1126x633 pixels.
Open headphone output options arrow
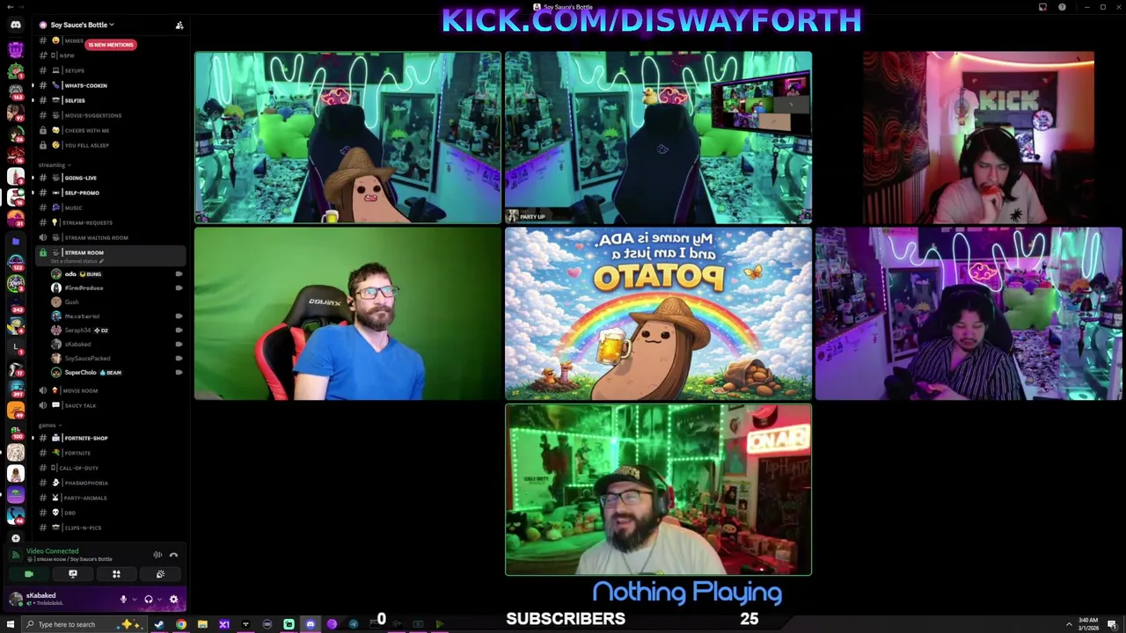(160, 600)
